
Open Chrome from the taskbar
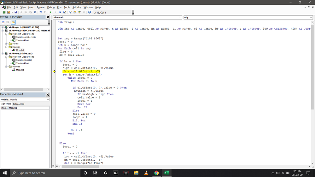(x=156, y=173)
